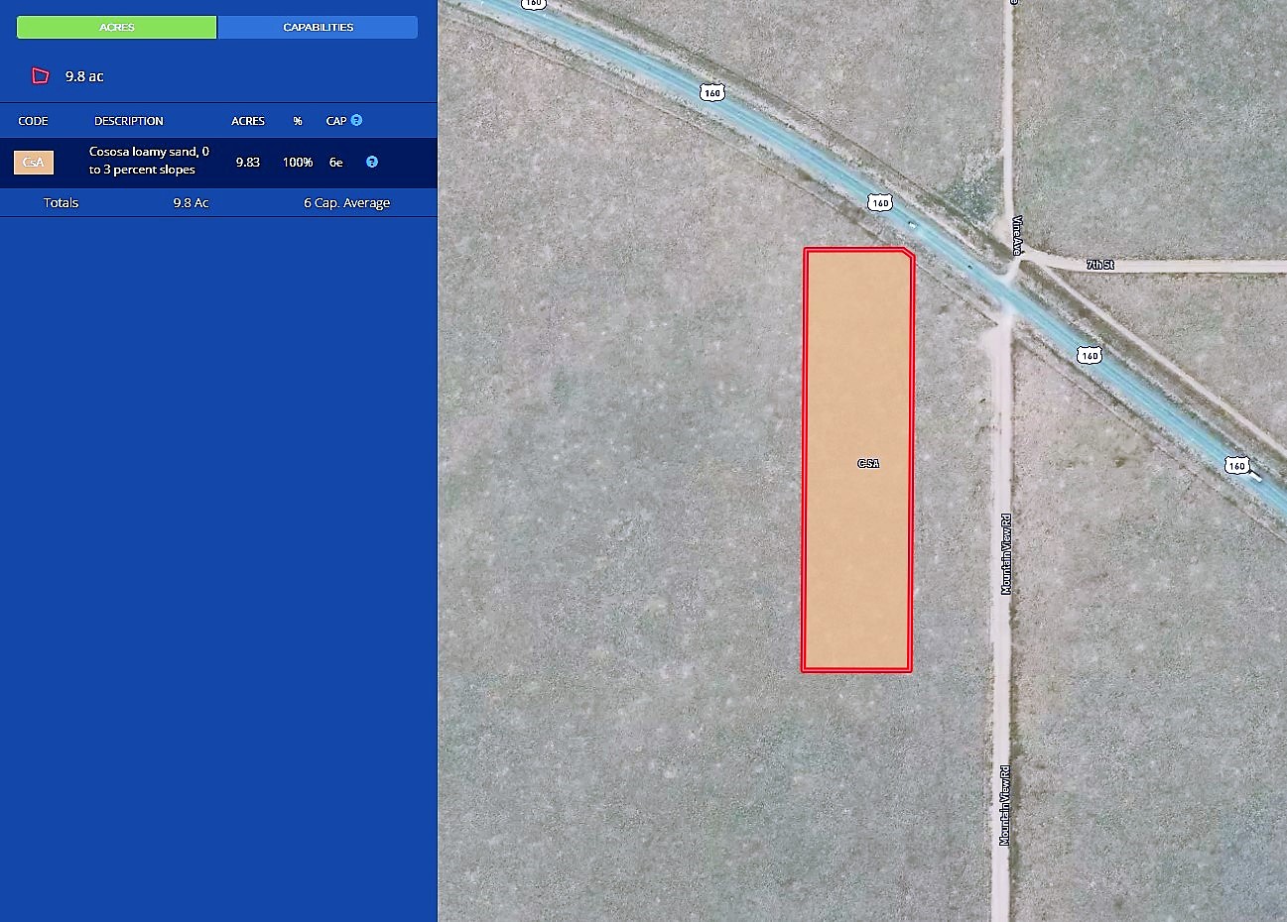Select the ACRES tab
Image resolution: width=1287 pixels, height=922 pixels.
117,27
